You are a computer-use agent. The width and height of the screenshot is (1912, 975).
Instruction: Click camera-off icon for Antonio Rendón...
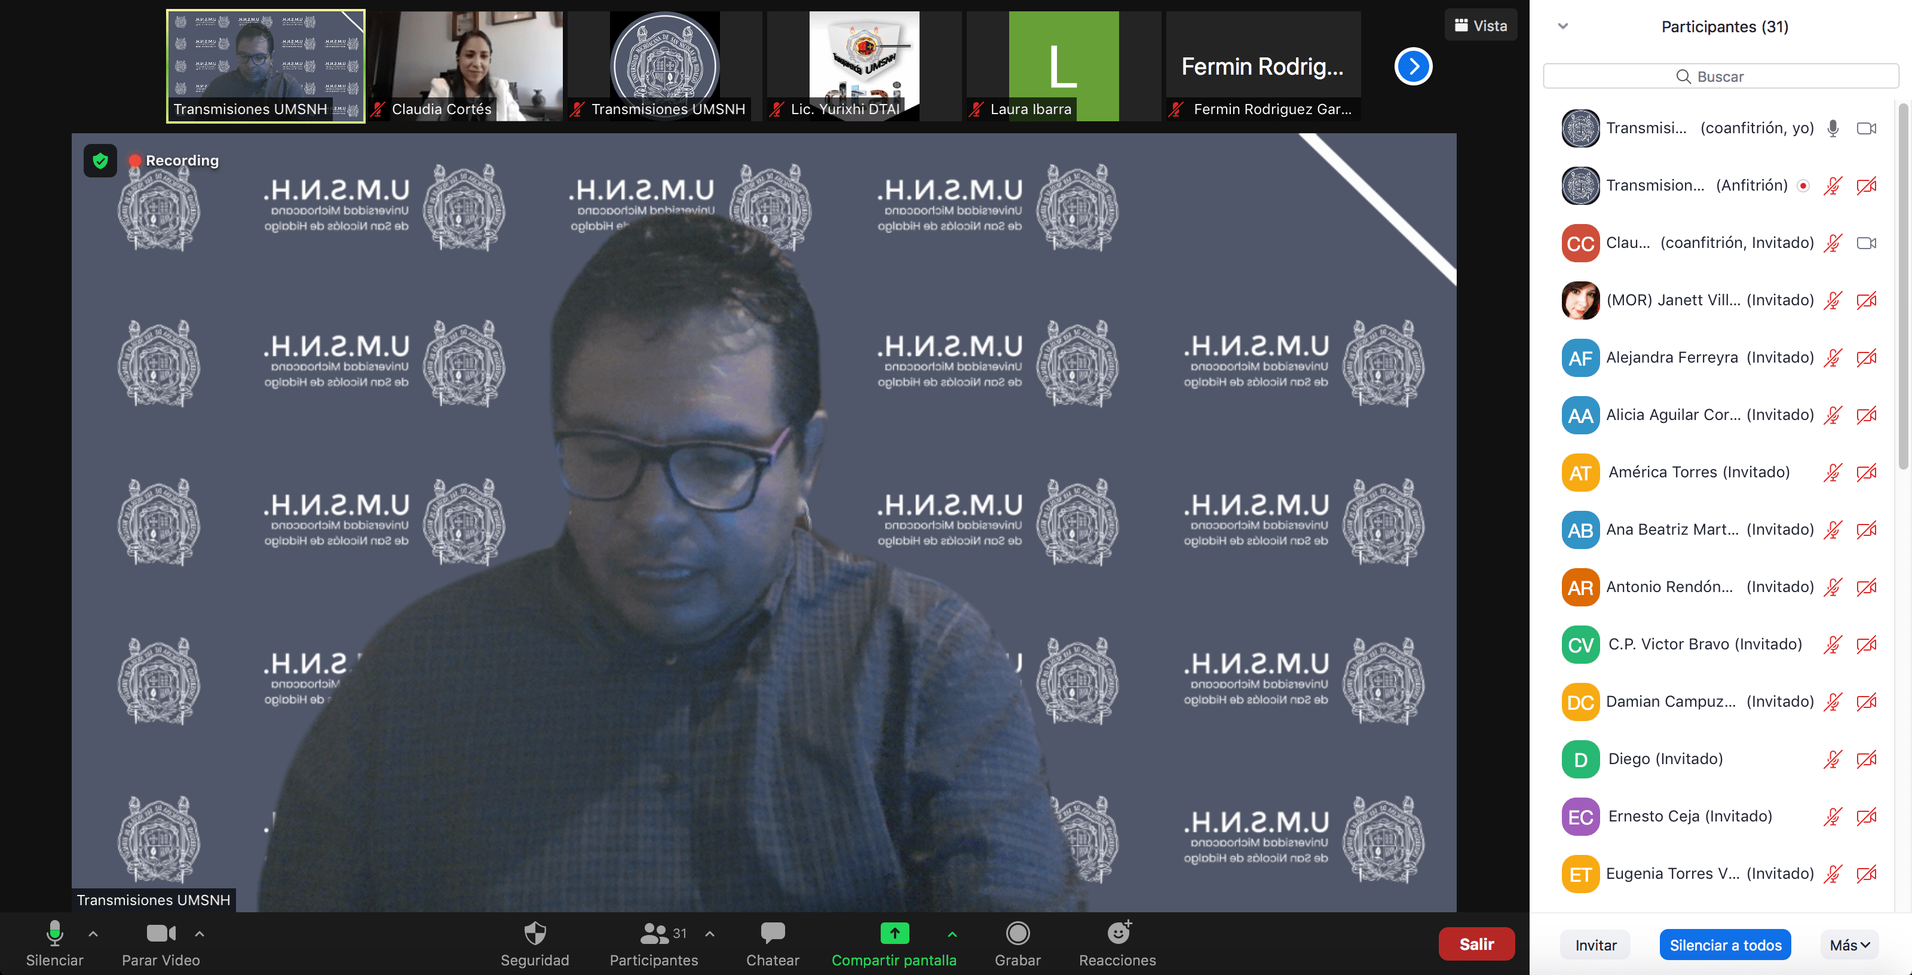point(1866,587)
